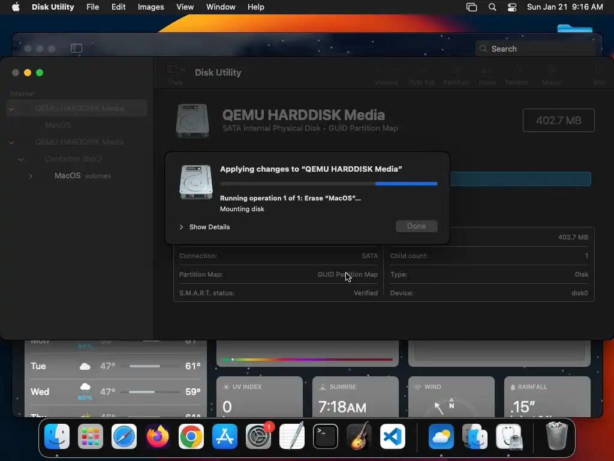Click the UV index color gradient bar
Image resolution: width=614 pixels, height=461 pixels.
click(308, 360)
